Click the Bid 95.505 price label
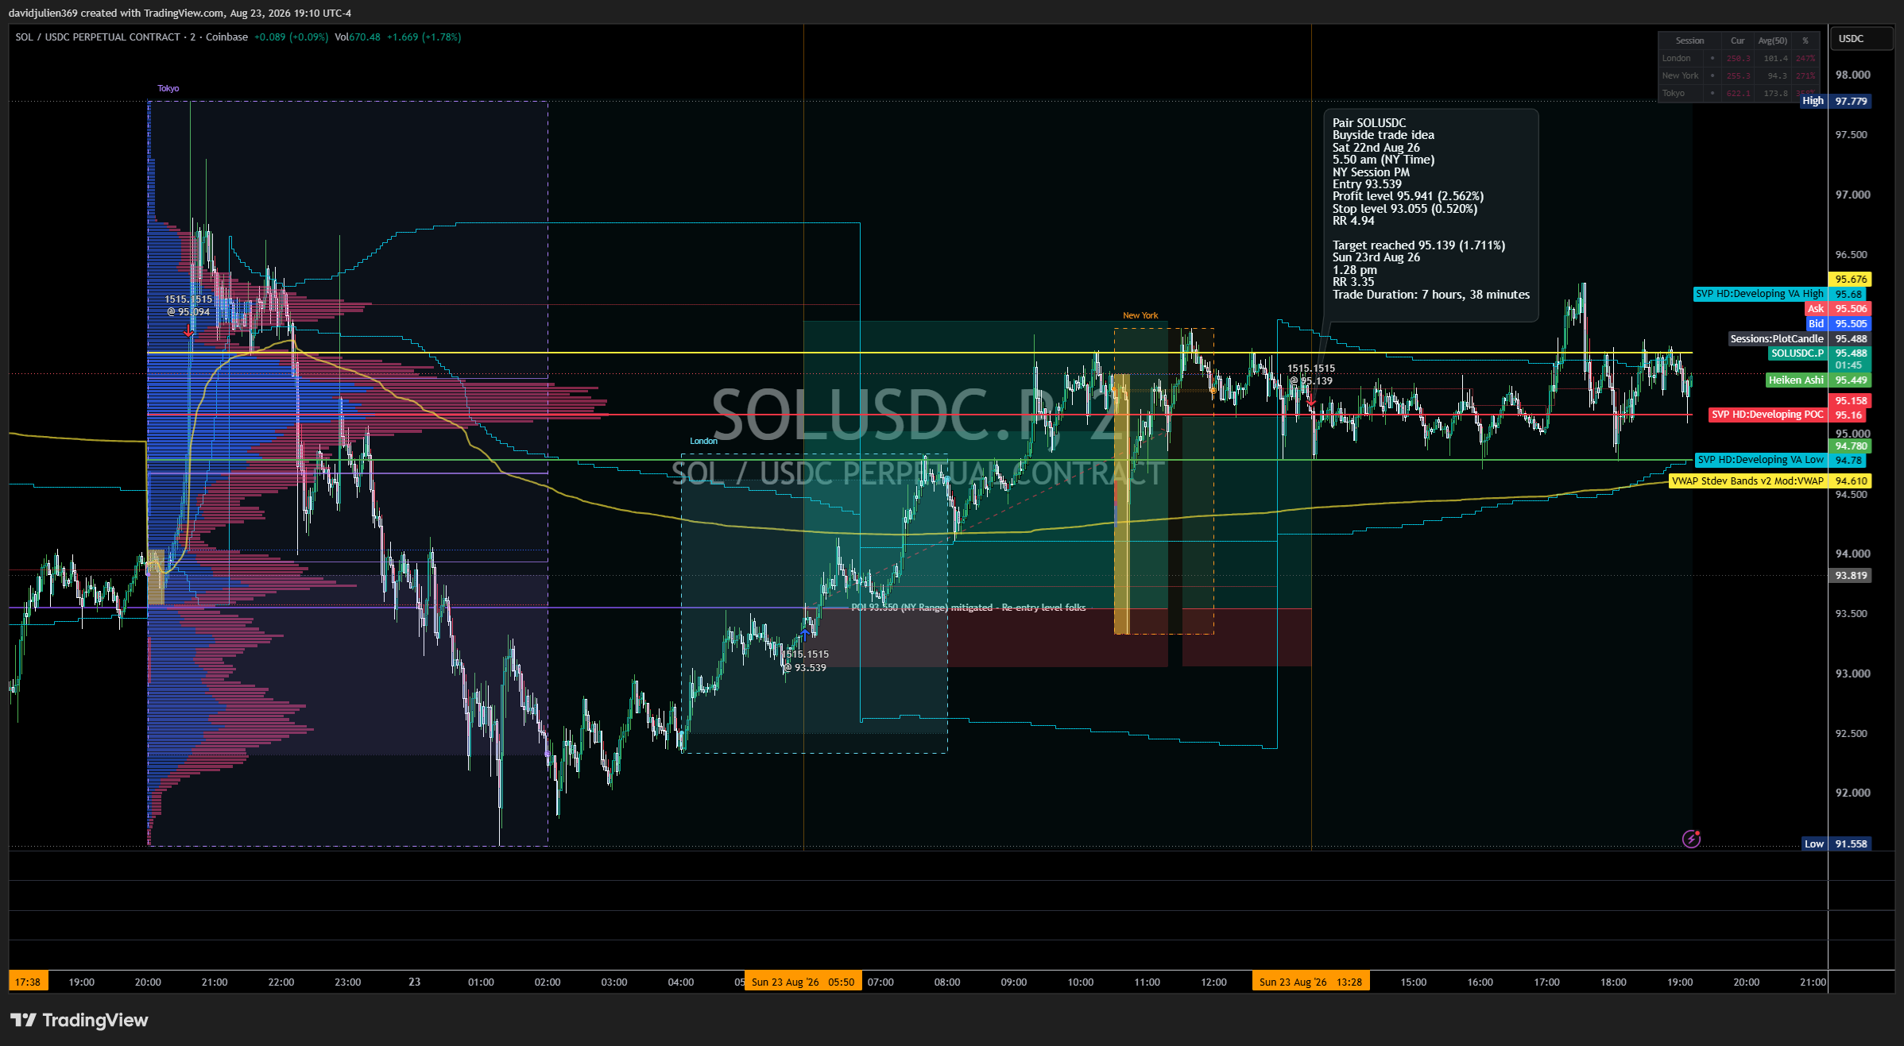 coord(1838,323)
